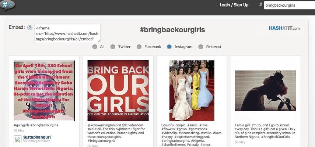This screenshot has height=147, width=315.
Task: Select the All filter radio button
Action: 95,47
